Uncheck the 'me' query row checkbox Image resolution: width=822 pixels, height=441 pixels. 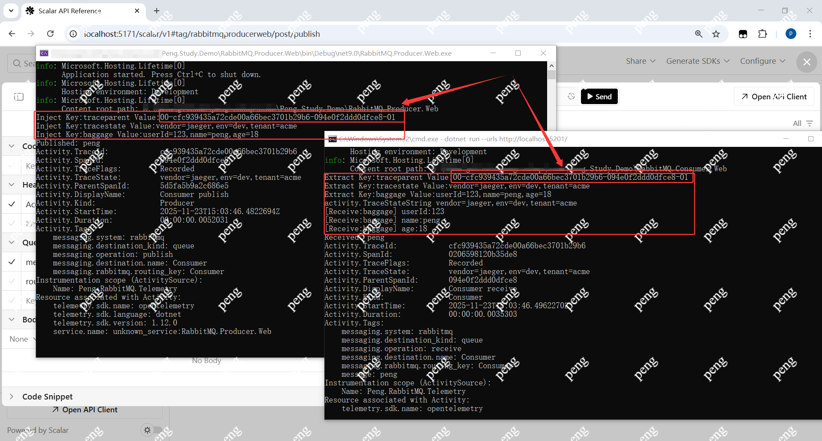12,262
